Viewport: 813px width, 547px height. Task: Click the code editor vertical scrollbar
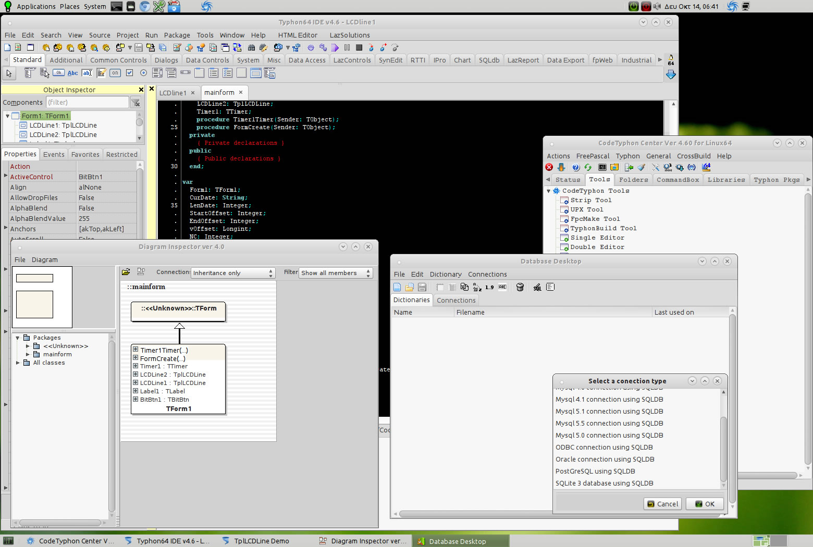(673, 170)
